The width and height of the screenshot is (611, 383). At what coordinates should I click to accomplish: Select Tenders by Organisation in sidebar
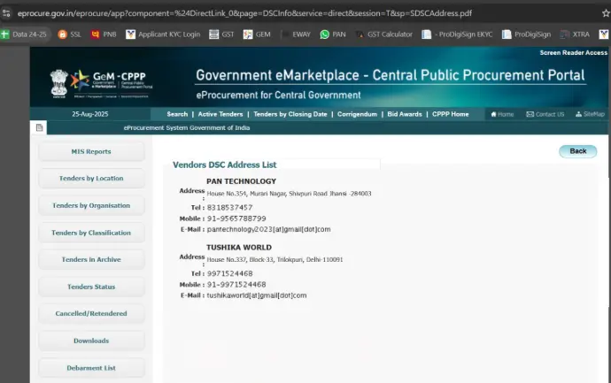coord(91,205)
